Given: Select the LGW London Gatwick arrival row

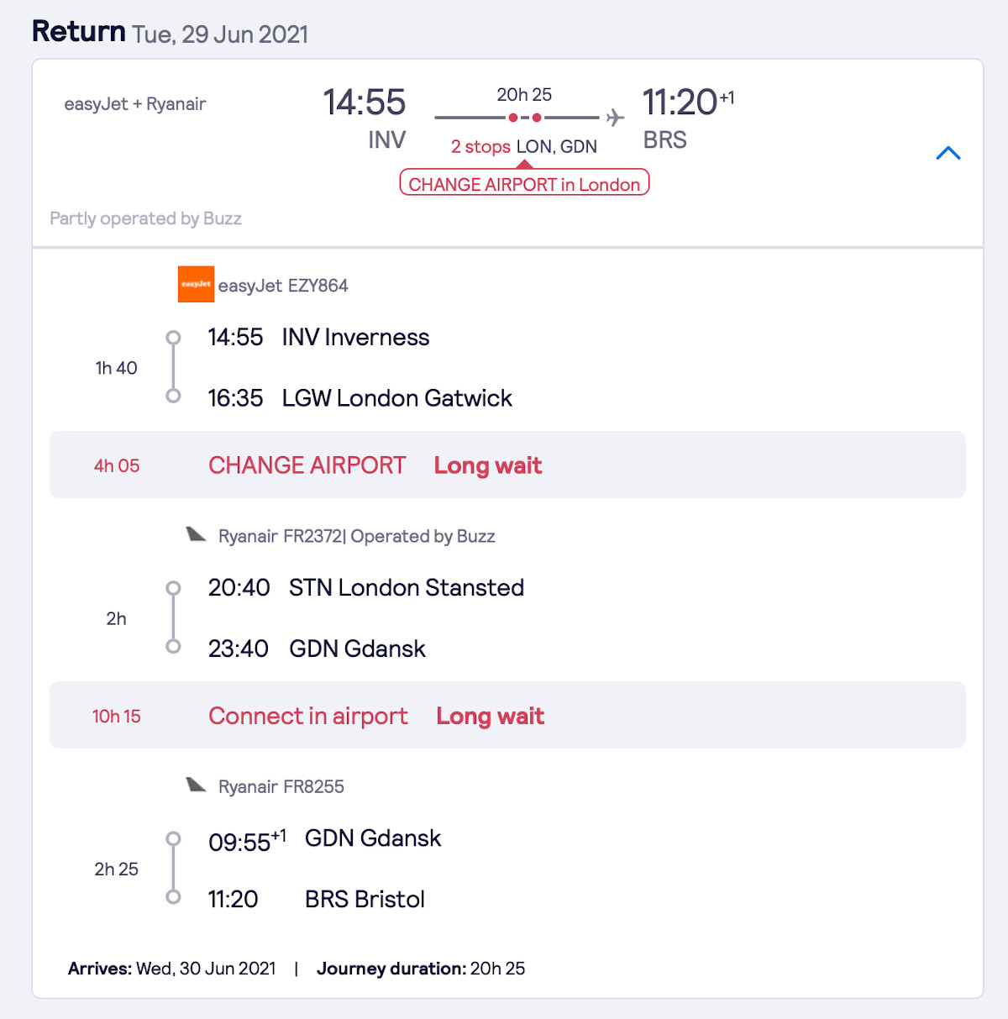Looking at the screenshot, I should [x=360, y=398].
